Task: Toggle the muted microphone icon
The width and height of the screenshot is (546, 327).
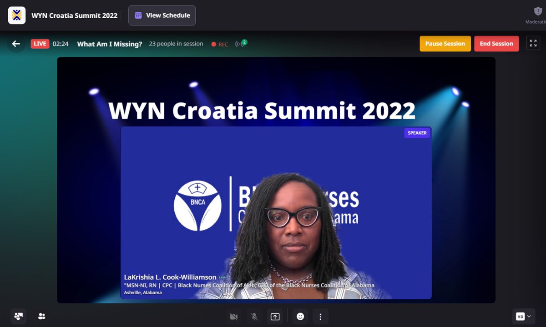Action: pyautogui.click(x=255, y=317)
